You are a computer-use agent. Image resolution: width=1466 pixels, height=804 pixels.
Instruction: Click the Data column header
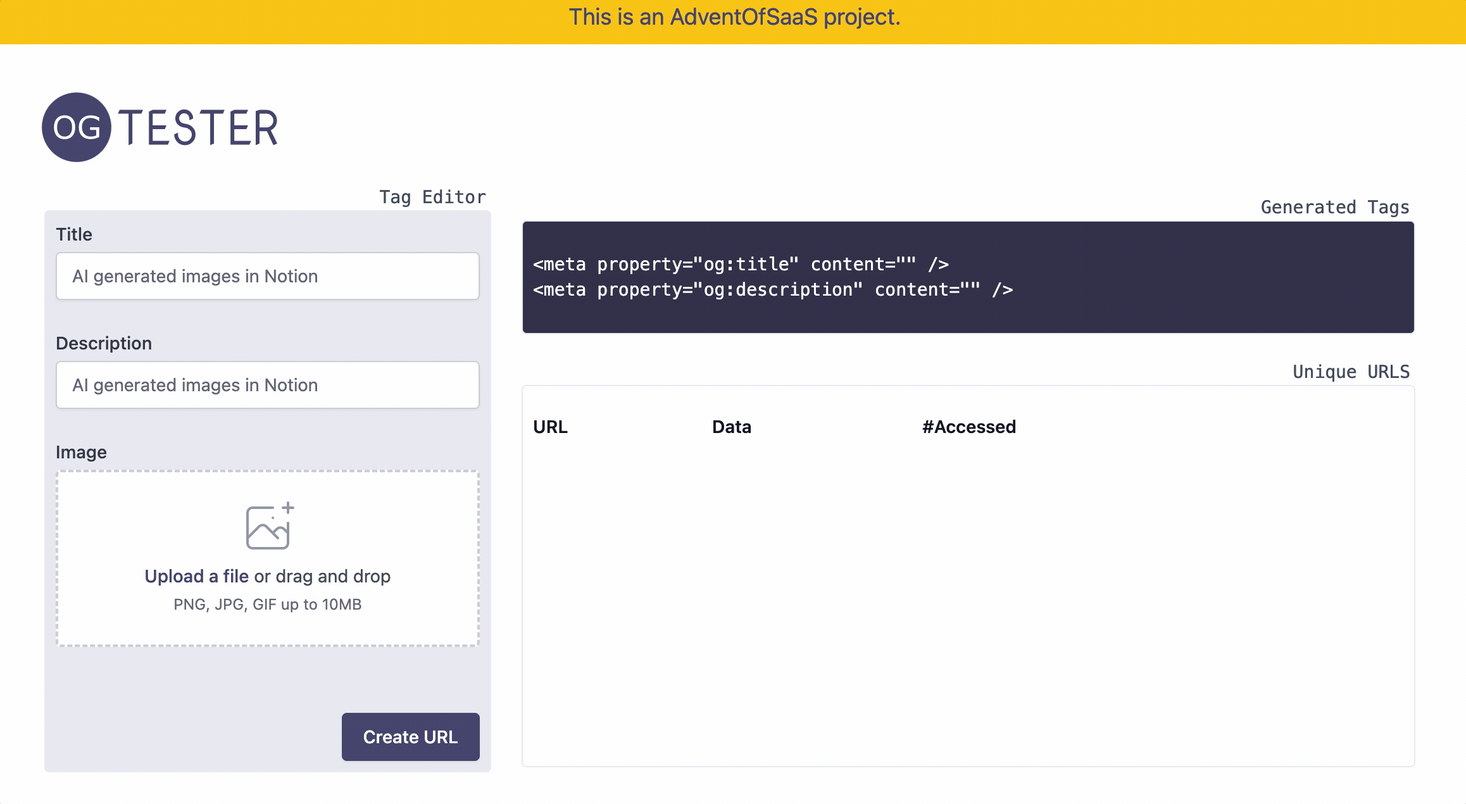tap(731, 427)
